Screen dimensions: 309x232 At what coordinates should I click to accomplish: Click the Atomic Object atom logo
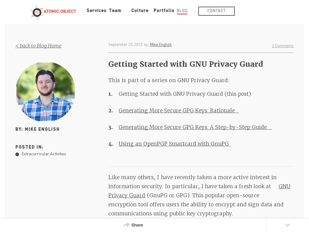click(37, 12)
